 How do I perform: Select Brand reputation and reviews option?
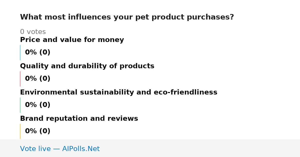[x=79, y=119]
